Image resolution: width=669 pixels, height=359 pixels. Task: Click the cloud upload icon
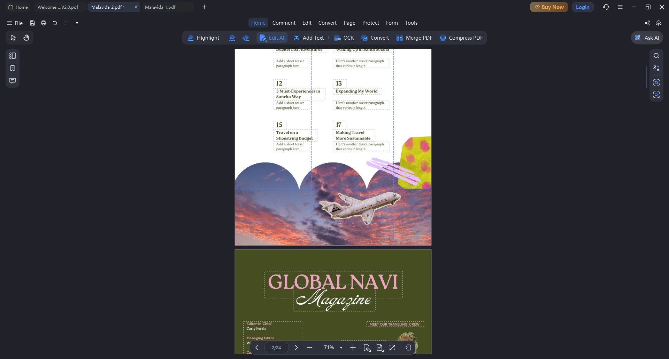[659, 23]
